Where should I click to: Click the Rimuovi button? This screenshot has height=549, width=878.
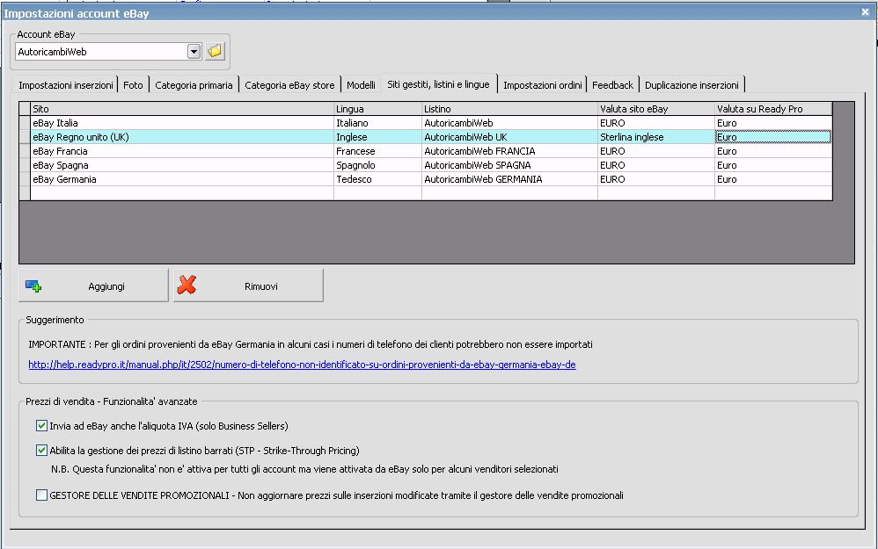(x=249, y=285)
